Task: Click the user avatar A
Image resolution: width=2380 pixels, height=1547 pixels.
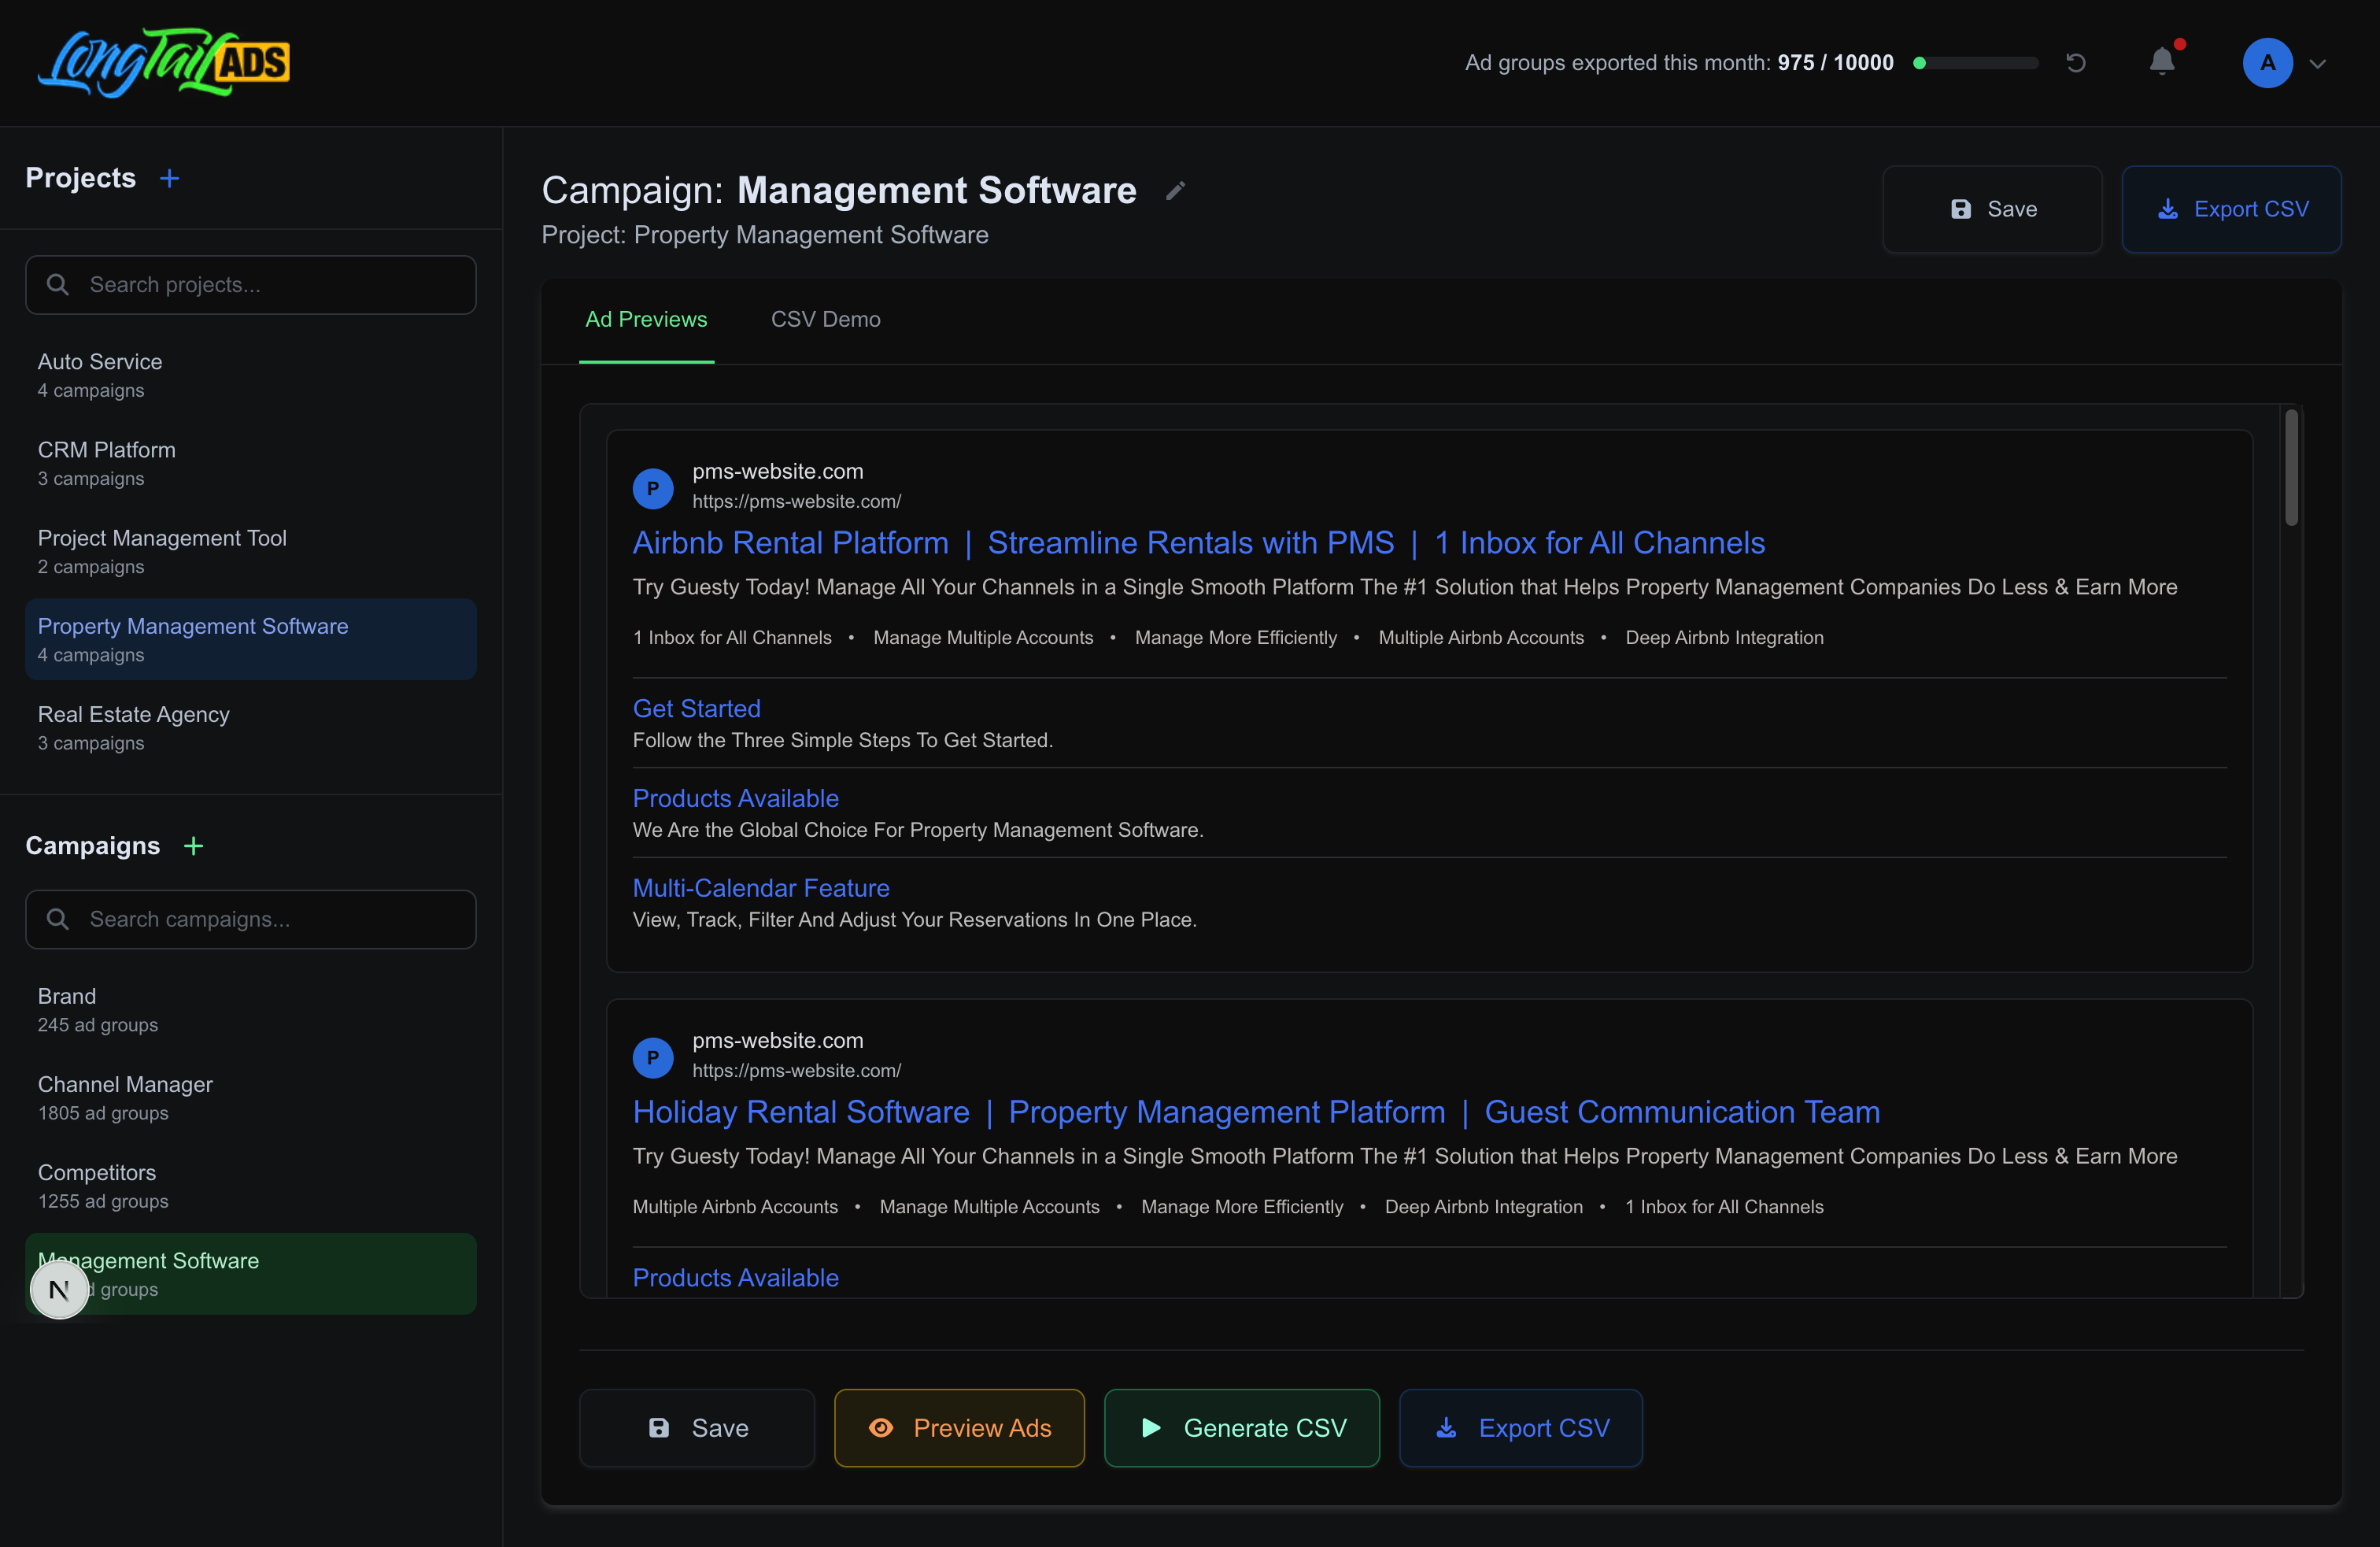Action: (2267, 63)
